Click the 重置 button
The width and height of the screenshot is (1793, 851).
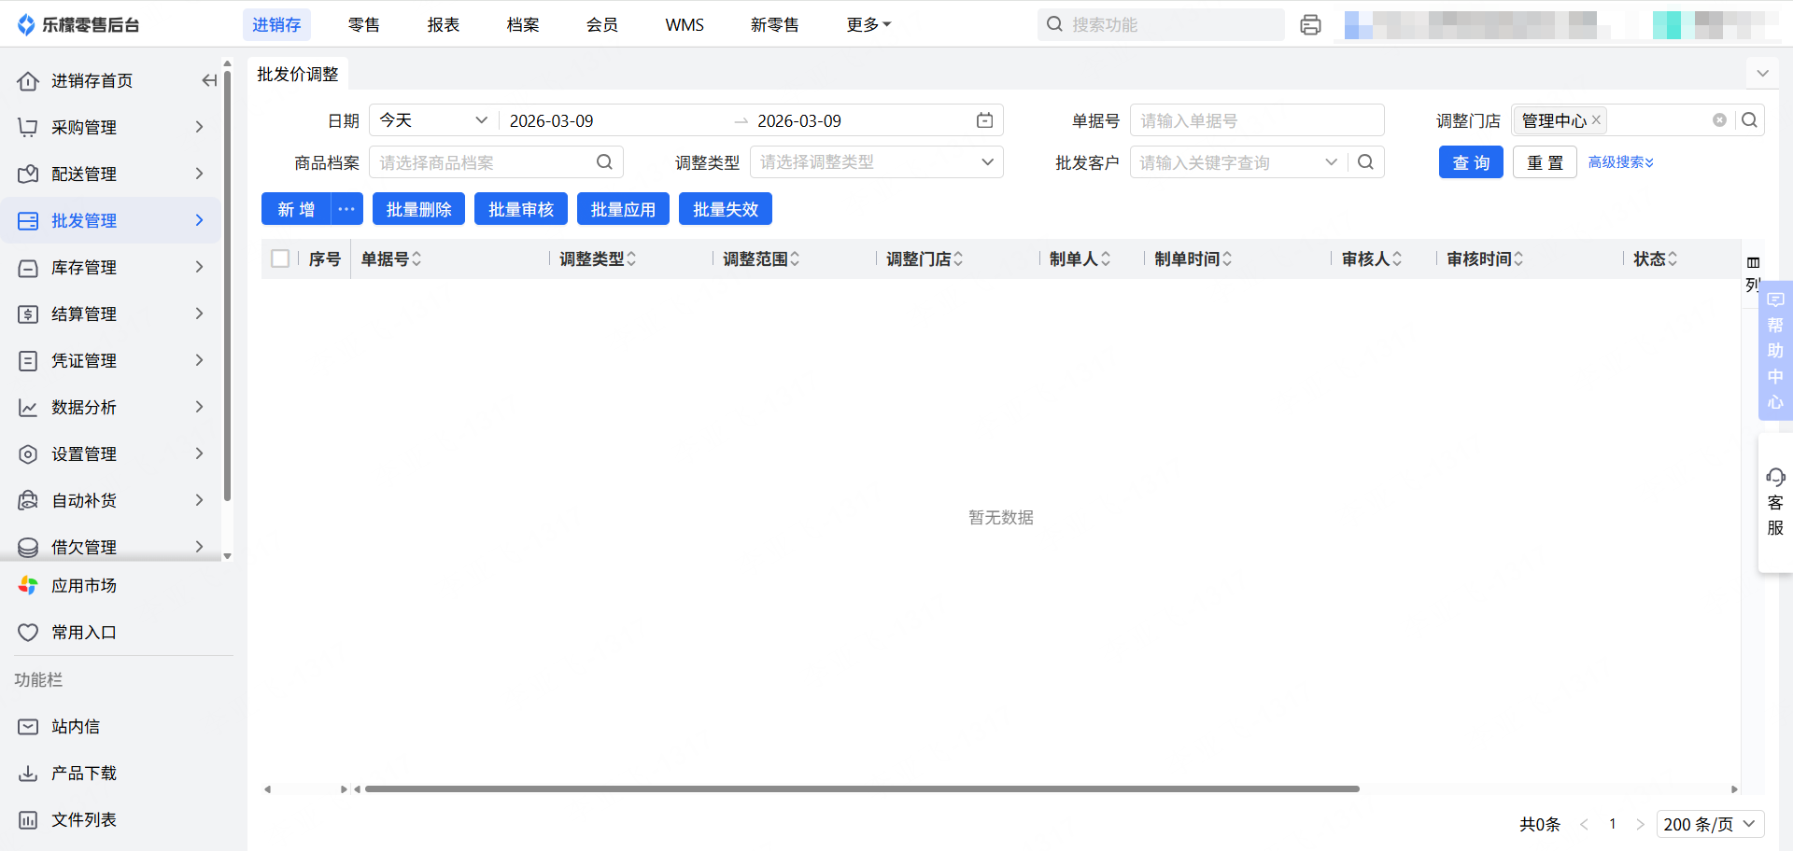pyautogui.click(x=1545, y=162)
